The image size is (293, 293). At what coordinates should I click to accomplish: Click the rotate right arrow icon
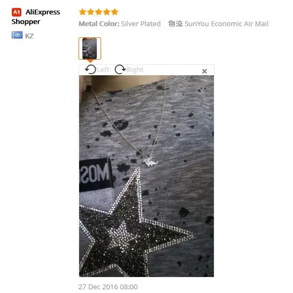(x=120, y=69)
